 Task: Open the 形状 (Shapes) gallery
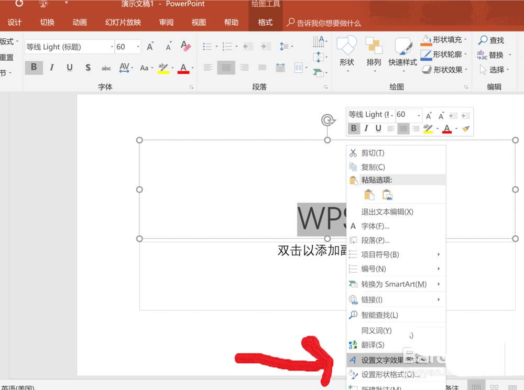[x=347, y=53]
